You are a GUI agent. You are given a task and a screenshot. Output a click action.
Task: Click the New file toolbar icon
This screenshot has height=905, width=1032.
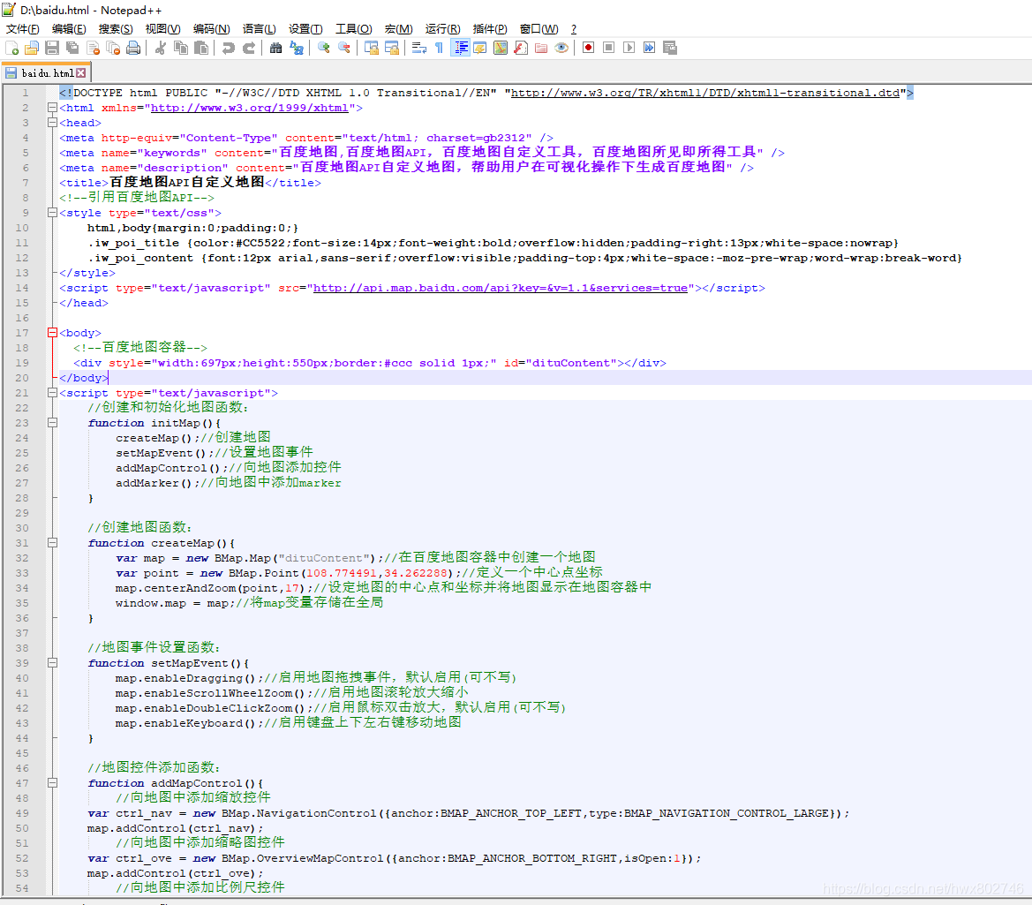coord(11,48)
